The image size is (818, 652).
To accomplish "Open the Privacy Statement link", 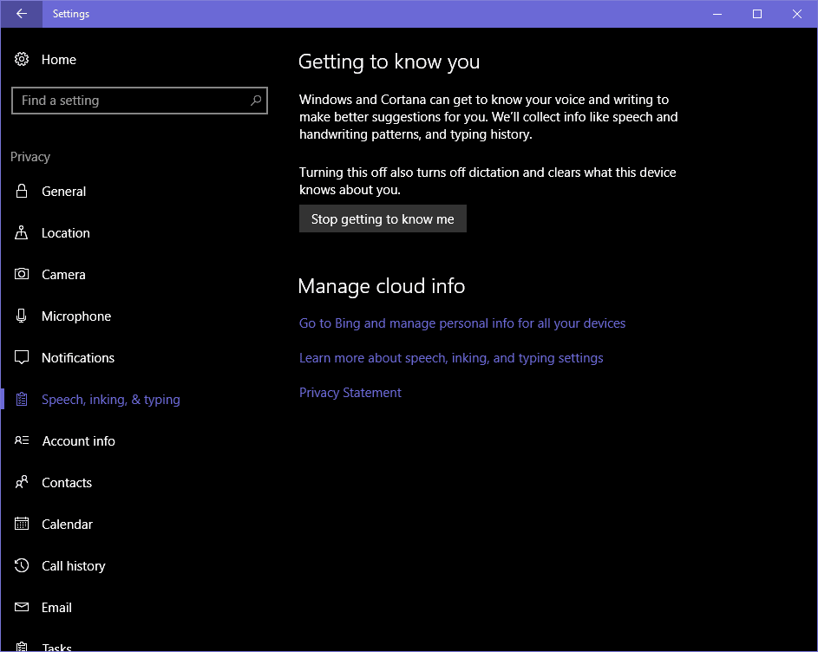I will coord(350,392).
